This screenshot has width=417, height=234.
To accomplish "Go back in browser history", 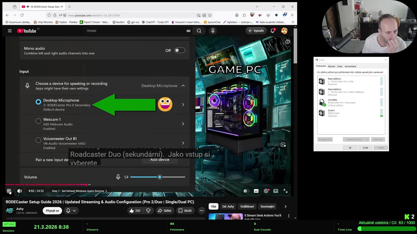I will coord(7,15).
